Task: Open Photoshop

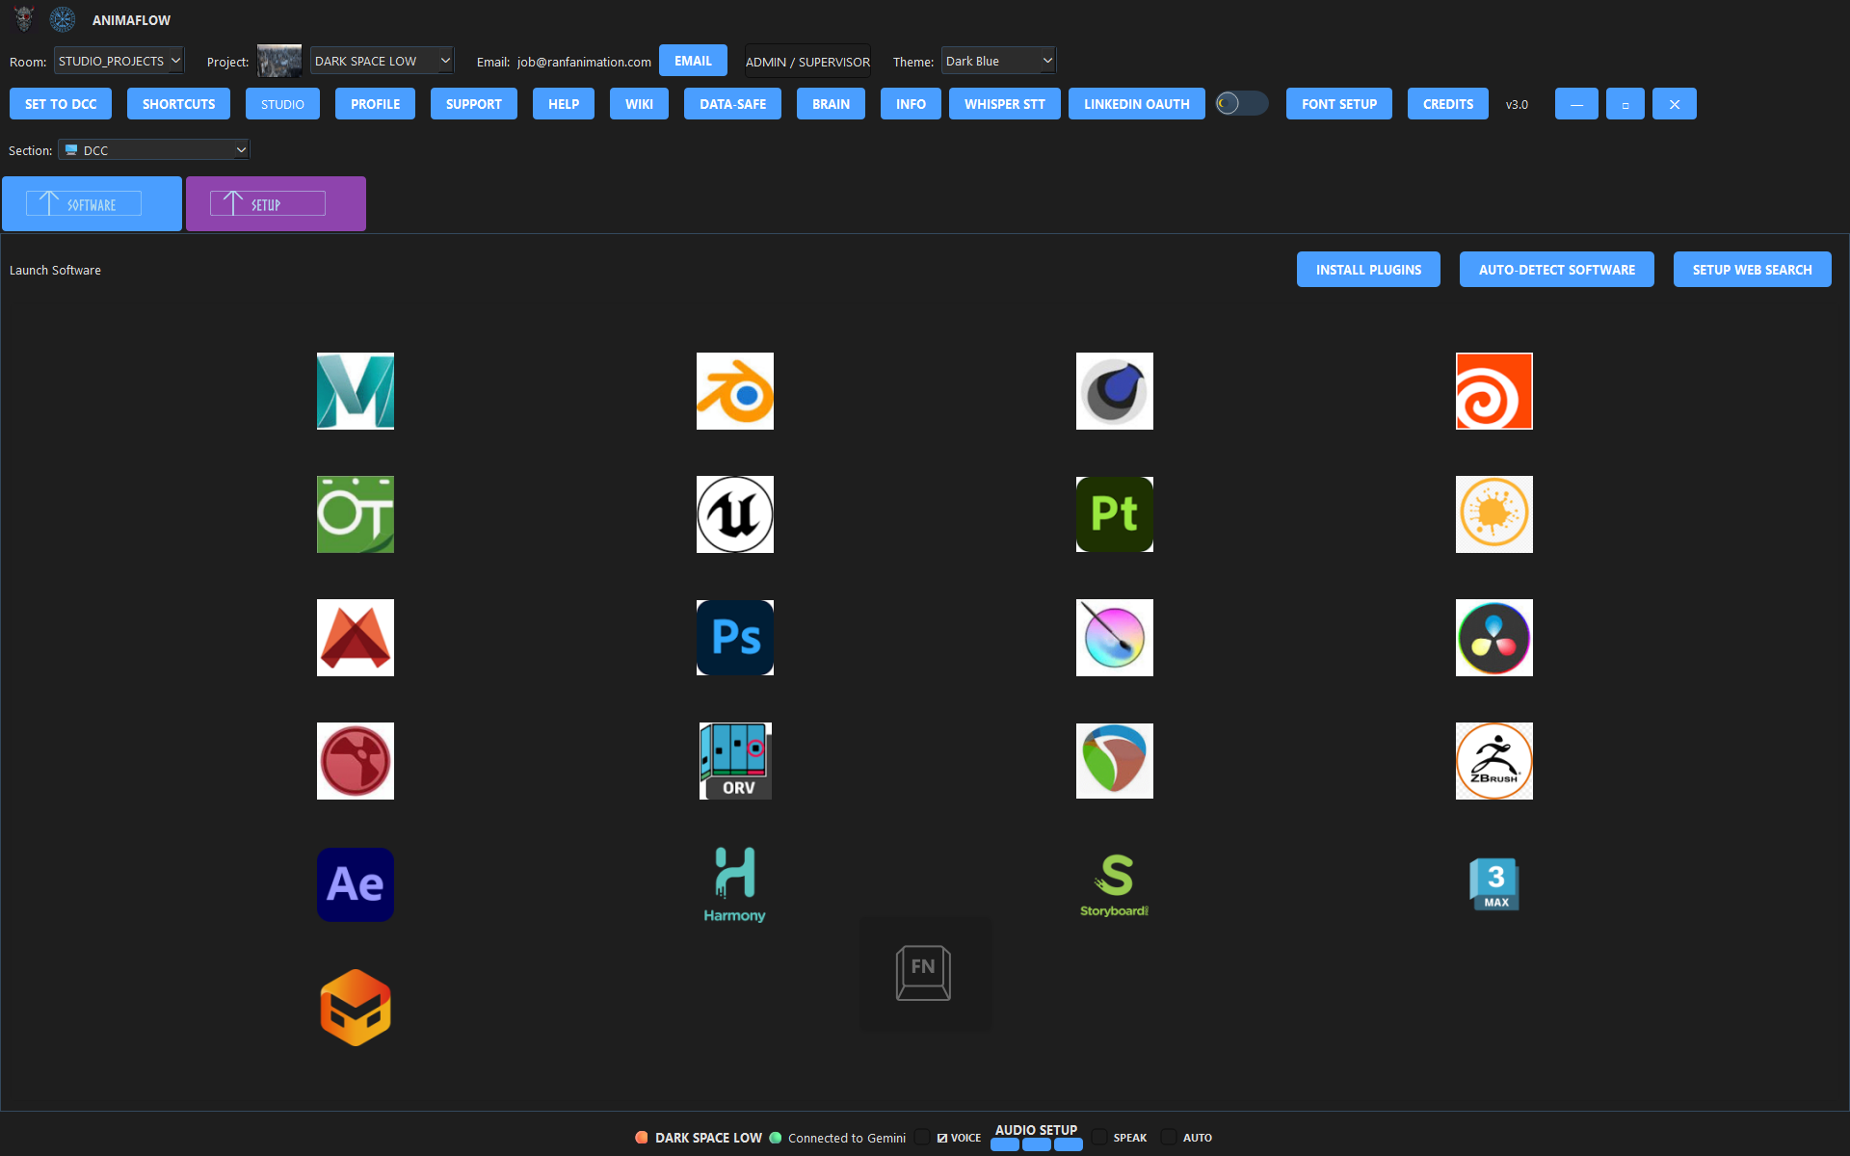Action: point(734,637)
